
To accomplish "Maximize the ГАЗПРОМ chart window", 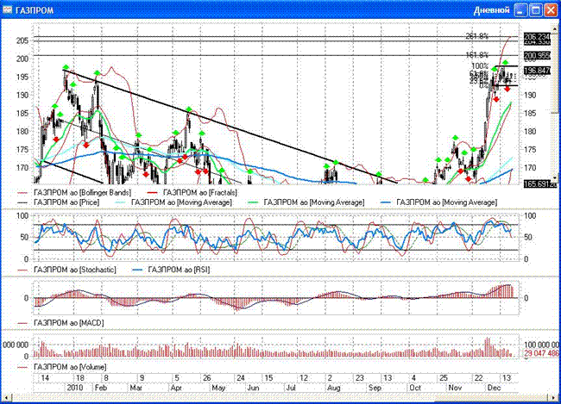I will tap(536, 10).
